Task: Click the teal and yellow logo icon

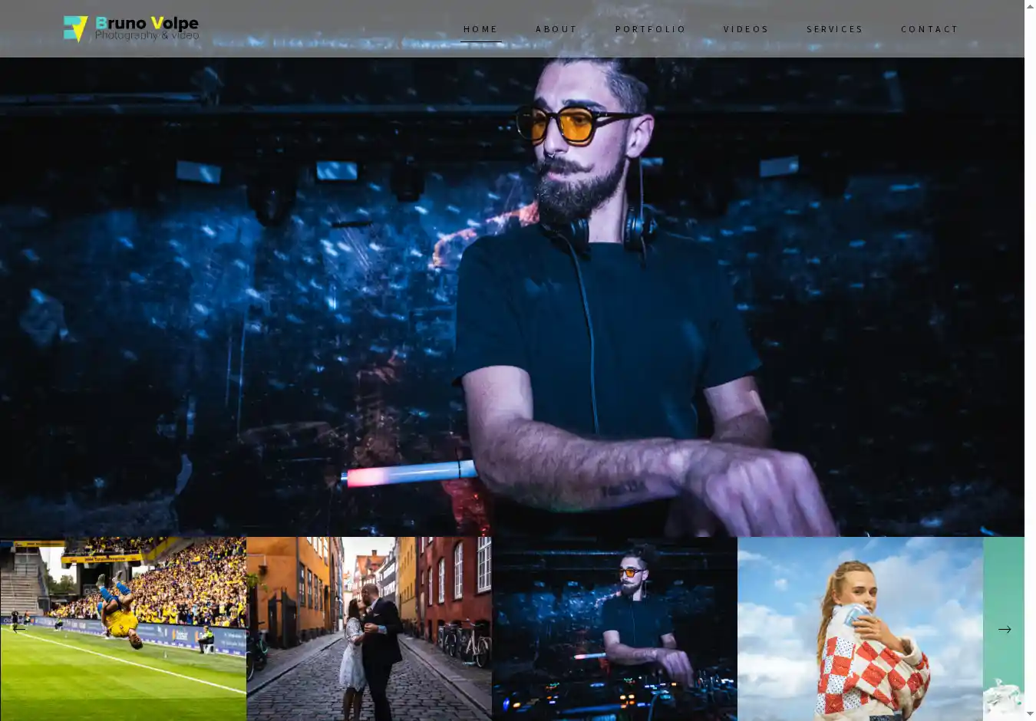Action: 75,28
